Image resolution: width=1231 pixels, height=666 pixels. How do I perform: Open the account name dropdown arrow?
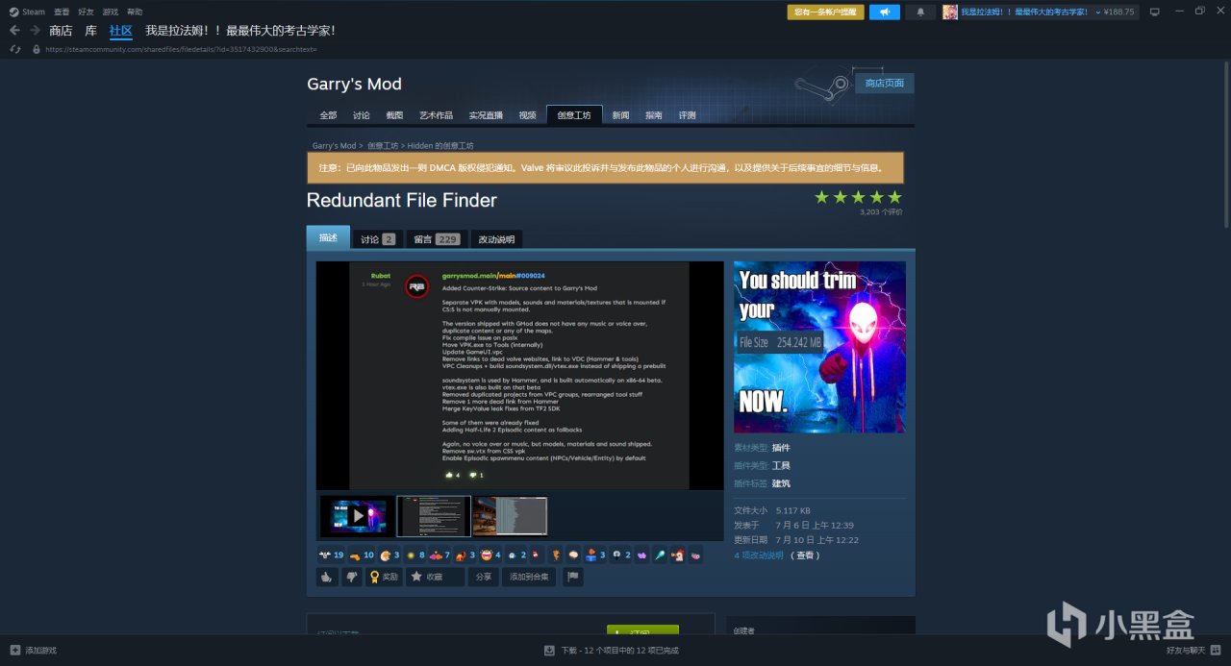click(1097, 12)
